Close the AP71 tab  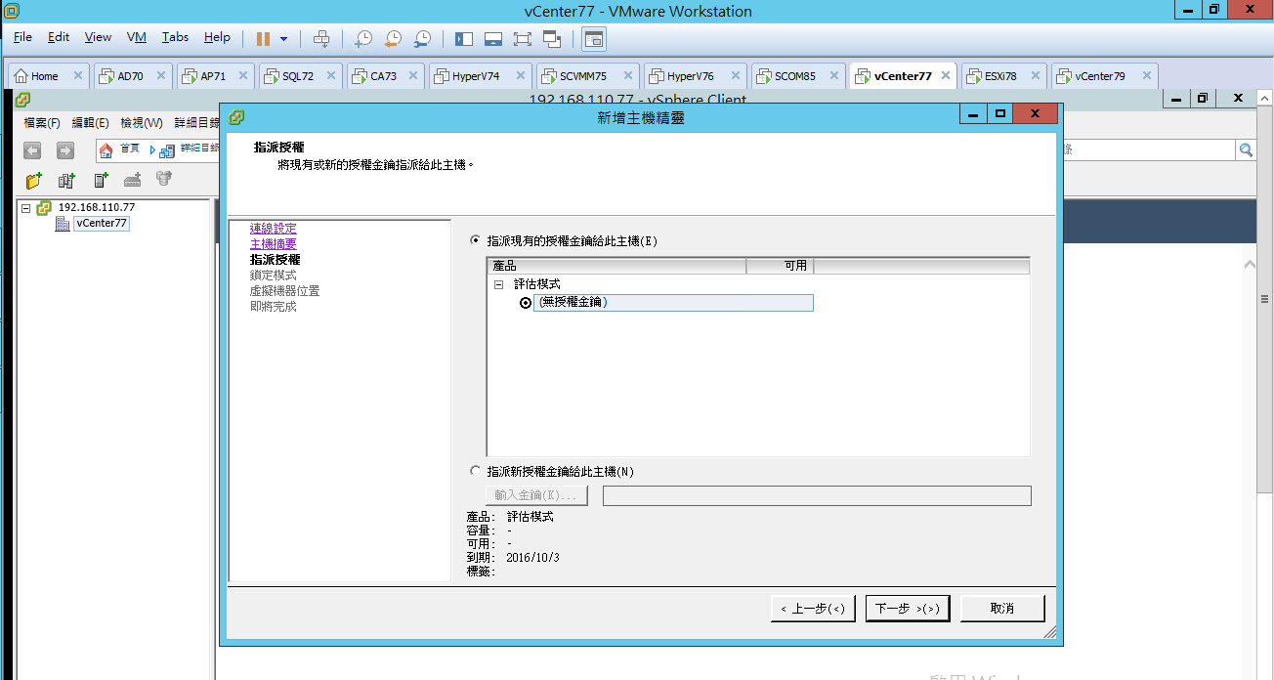(x=244, y=75)
